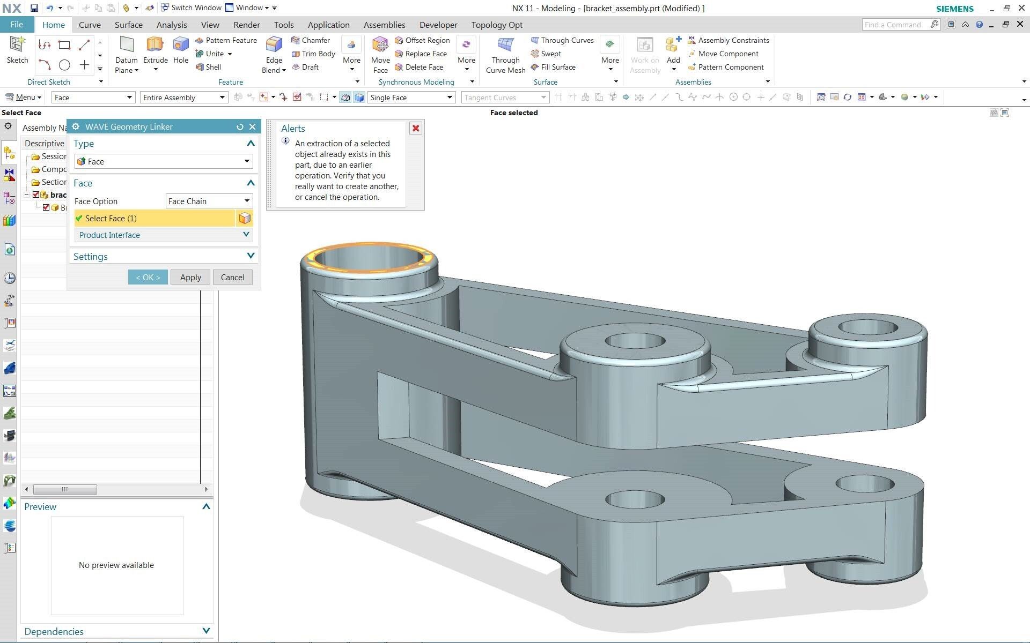Switch to the Assemblies ribbon tab
1030x643 pixels.
[384, 25]
